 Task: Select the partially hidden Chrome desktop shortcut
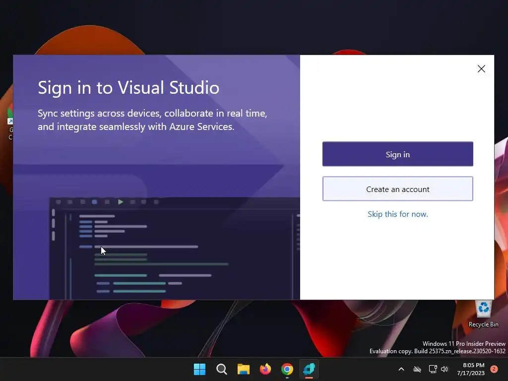pyautogui.click(x=10, y=122)
